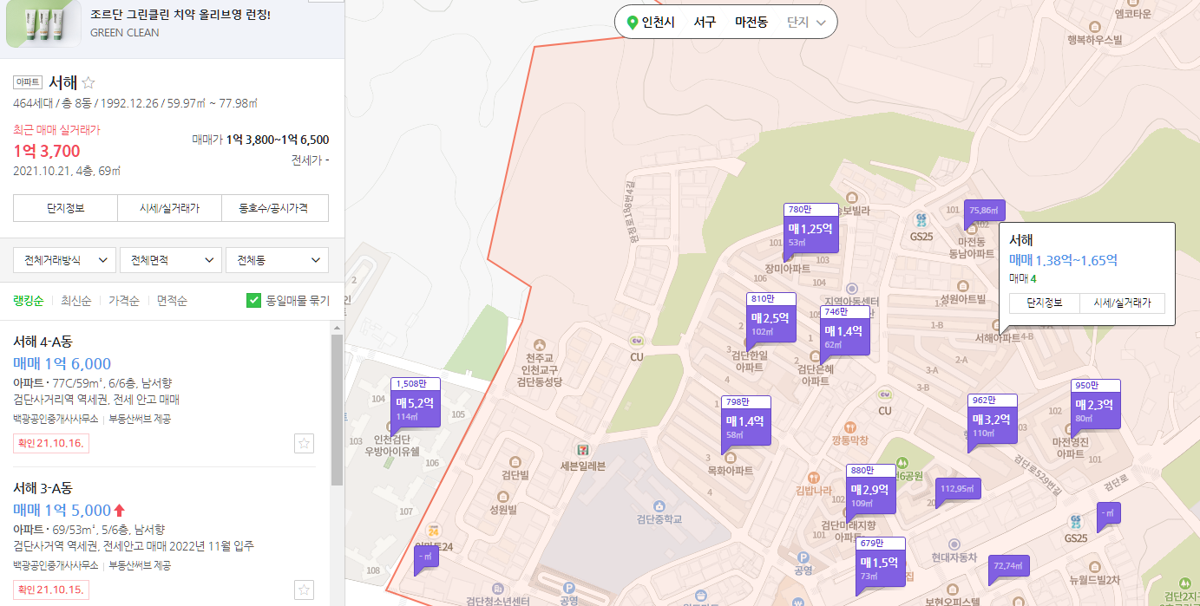Image resolution: width=1200 pixels, height=606 pixels.
Task: Uncheck the 동일매물 묶기 checkbox
Action: (254, 301)
